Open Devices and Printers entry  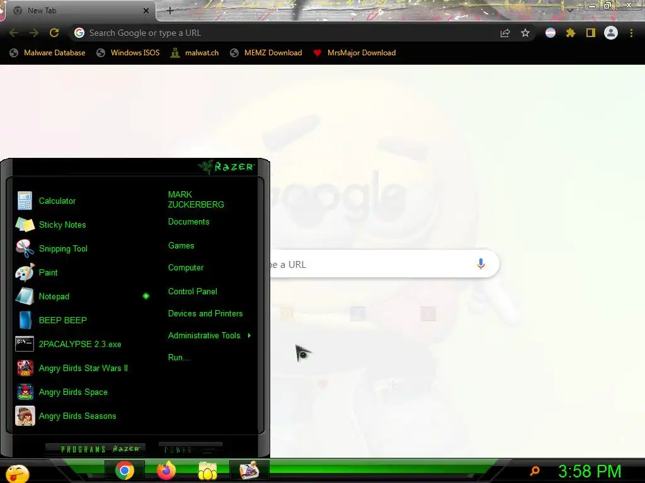(205, 314)
